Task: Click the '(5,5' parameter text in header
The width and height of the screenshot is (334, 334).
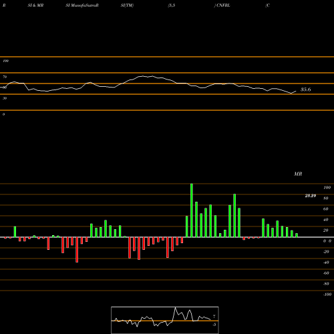Action: tap(172, 5)
